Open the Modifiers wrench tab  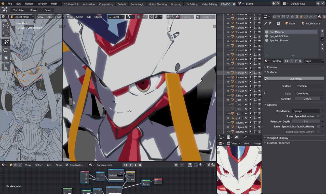(x=310, y=17)
